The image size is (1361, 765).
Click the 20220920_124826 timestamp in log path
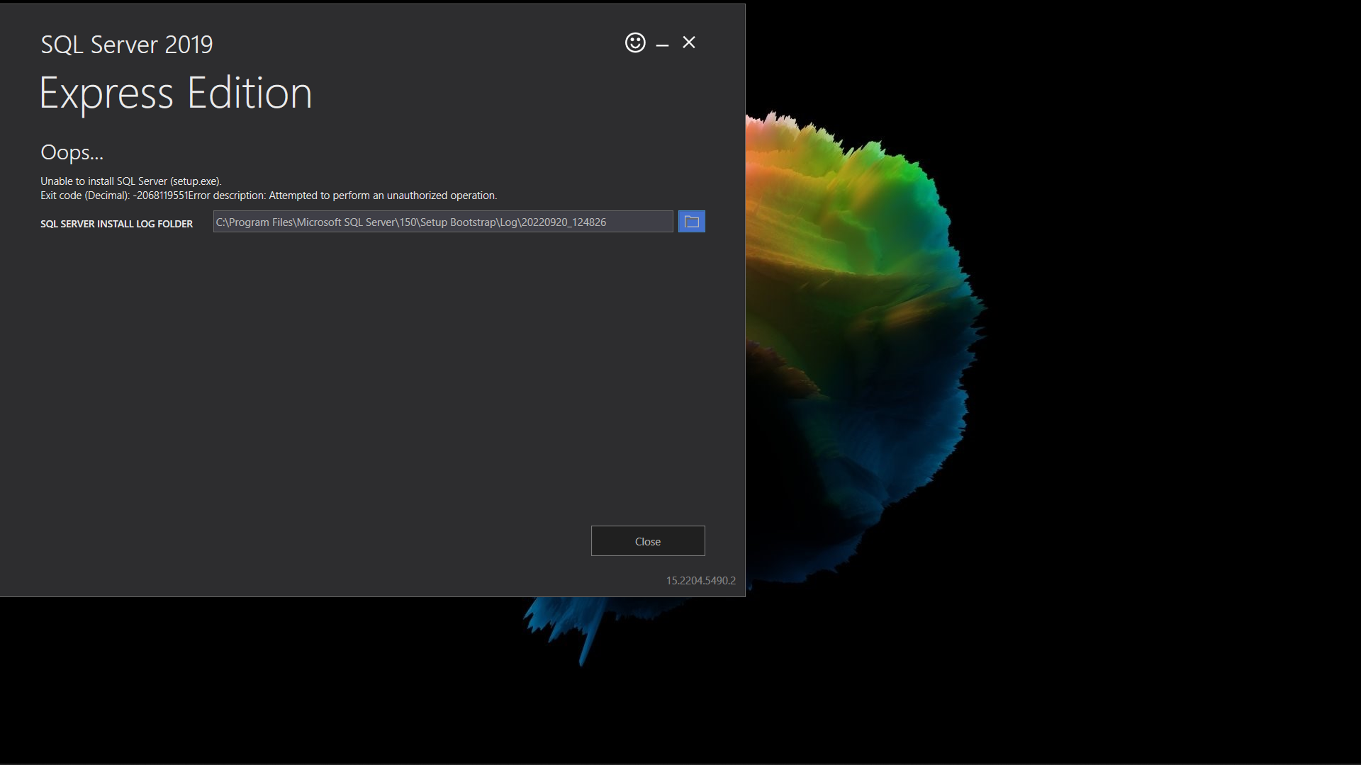coord(564,222)
